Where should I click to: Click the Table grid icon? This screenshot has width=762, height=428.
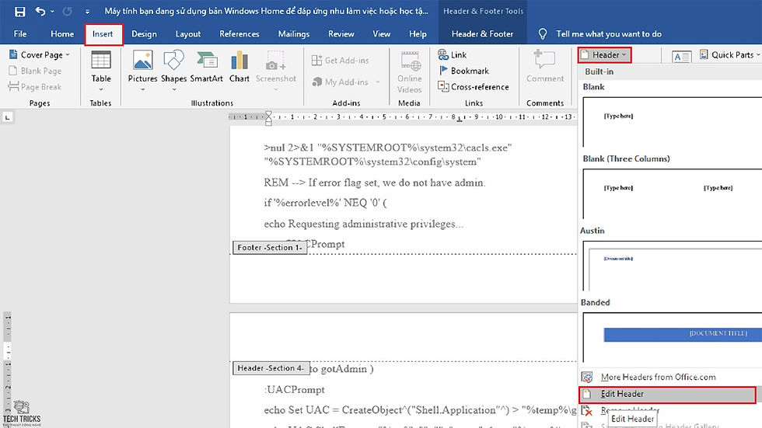click(x=101, y=61)
